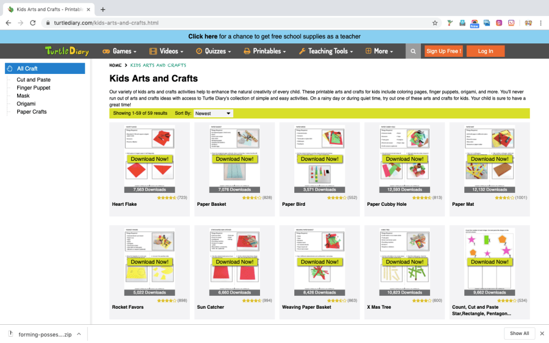549x343 pixels.
Task: Select Origami in the sidebar
Action: pos(26,104)
